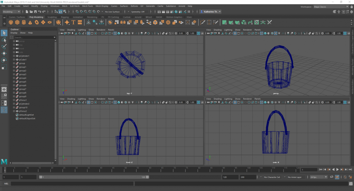Expand the pCylinder1 node in Outliner
354x191 pixels.
click(14, 56)
